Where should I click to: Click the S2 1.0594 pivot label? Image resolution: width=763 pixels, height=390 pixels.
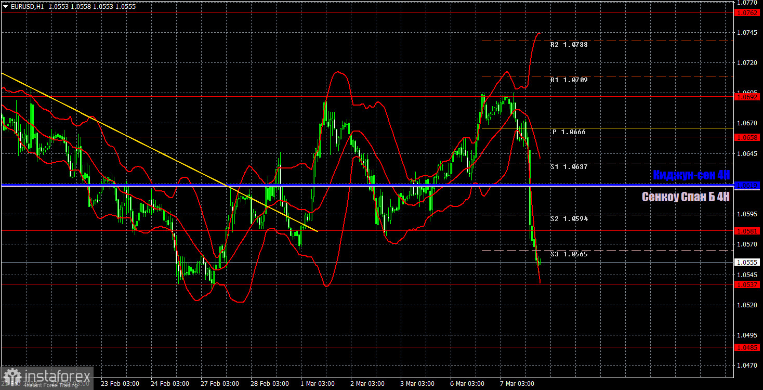coord(569,219)
